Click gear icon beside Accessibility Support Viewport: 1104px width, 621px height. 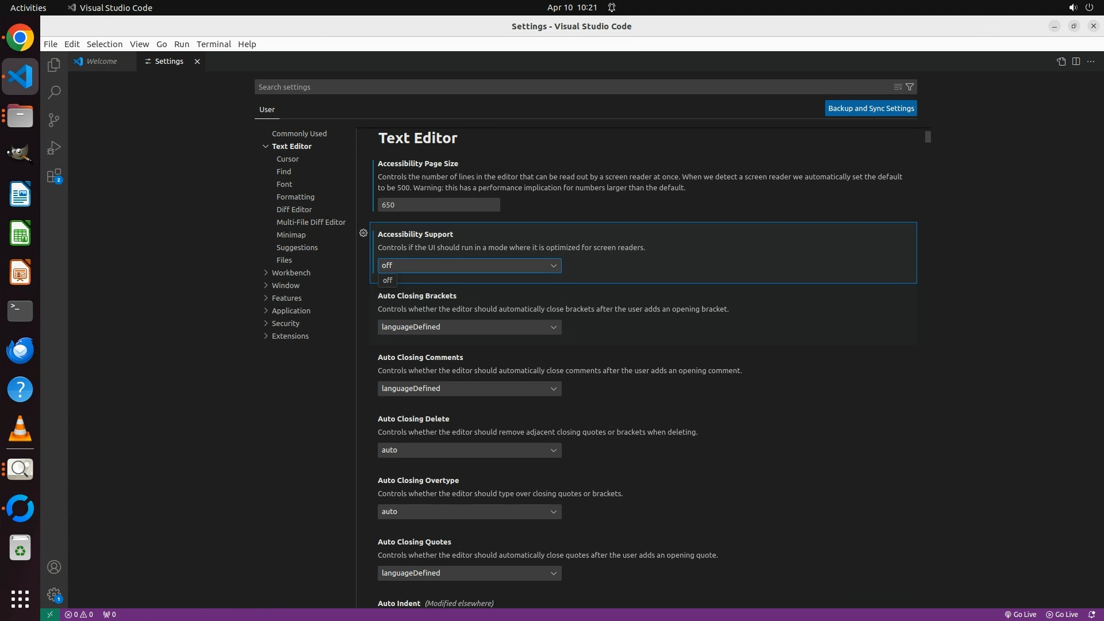(363, 233)
